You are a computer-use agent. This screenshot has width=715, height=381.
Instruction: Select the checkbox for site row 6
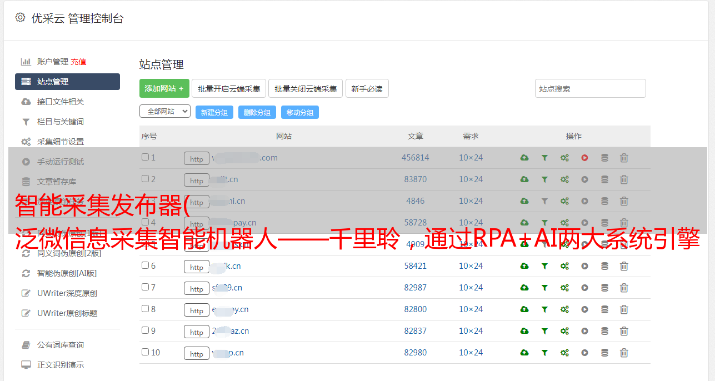coord(145,265)
